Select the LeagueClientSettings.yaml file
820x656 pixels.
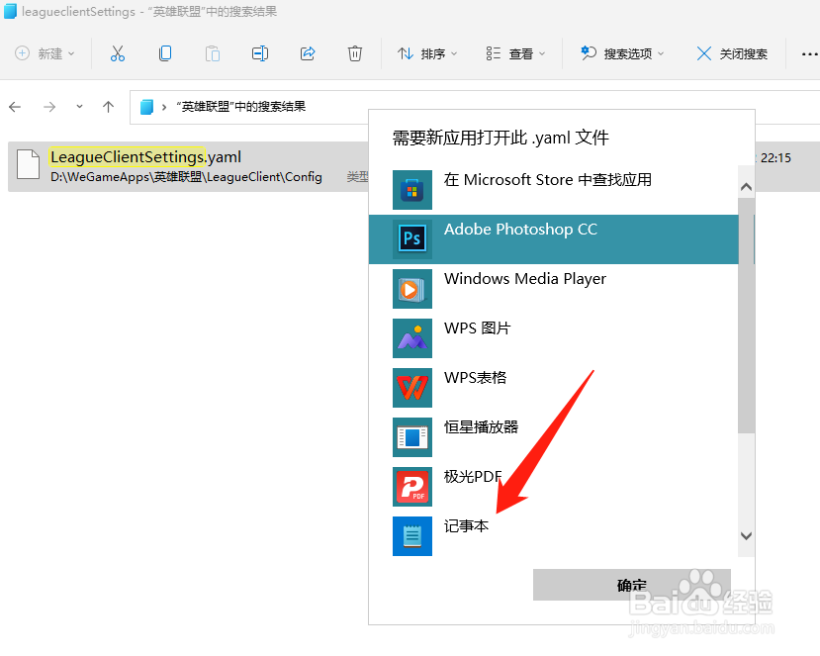188,166
